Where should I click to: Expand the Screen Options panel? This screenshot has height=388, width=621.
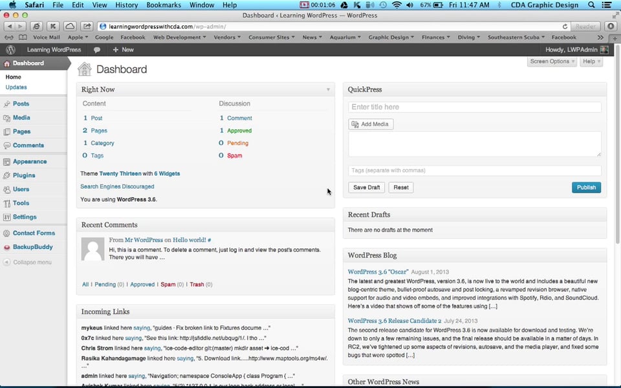[x=552, y=61]
